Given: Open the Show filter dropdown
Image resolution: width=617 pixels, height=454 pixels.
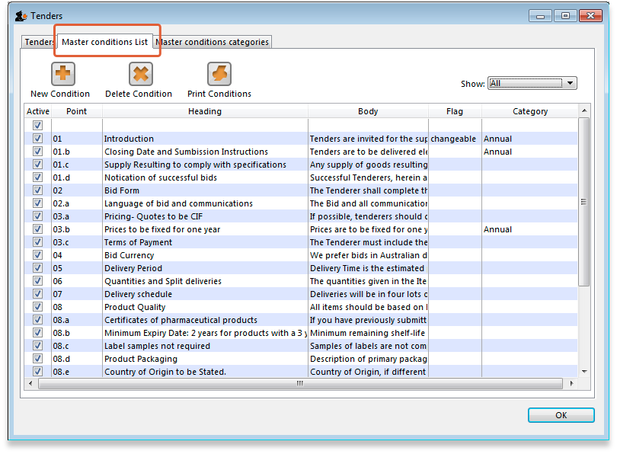Looking at the screenshot, I should pos(532,84).
